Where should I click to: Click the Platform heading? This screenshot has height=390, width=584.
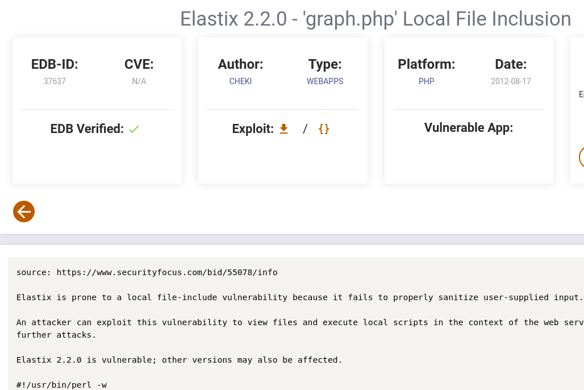427,64
